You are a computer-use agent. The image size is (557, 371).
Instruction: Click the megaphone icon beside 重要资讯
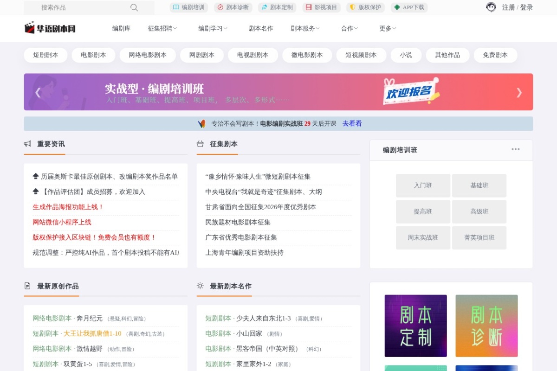(27, 144)
